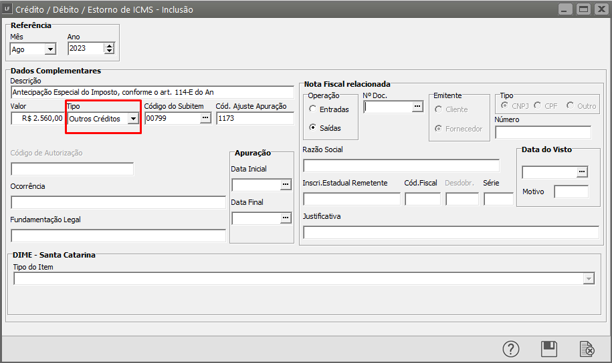612x363 pixels.
Task: Expand the Tipo do Item dropdown
Action: point(589,279)
